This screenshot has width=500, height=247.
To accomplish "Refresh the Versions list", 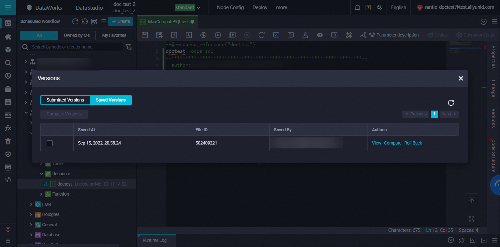I will pyautogui.click(x=451, y=103).
